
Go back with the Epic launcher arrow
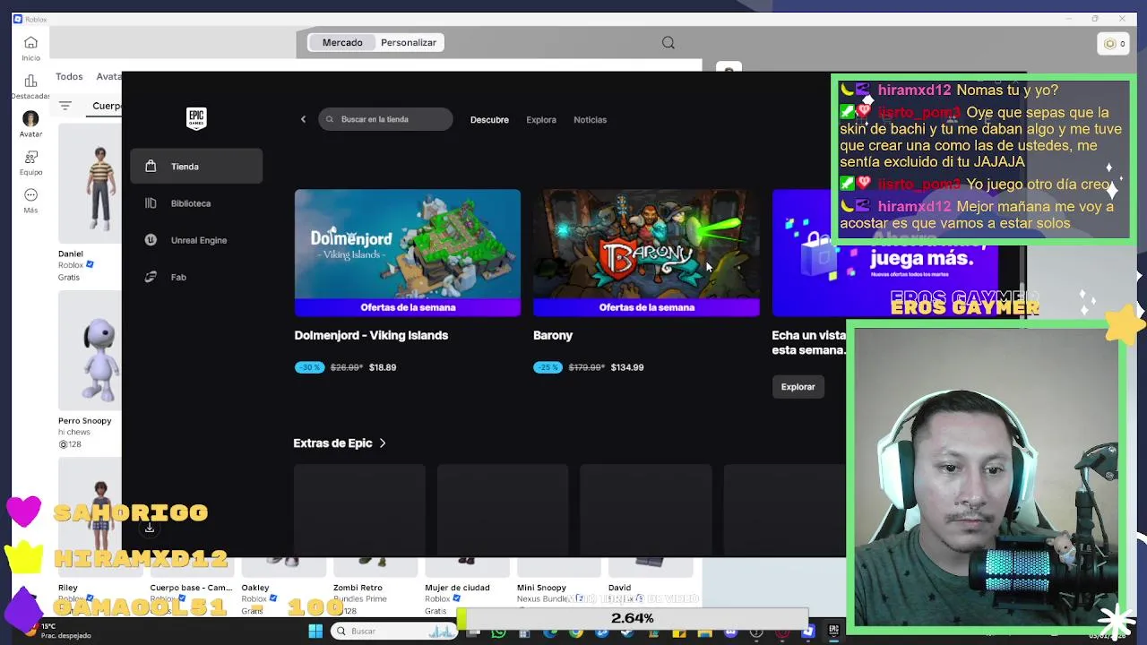(303, 119)
